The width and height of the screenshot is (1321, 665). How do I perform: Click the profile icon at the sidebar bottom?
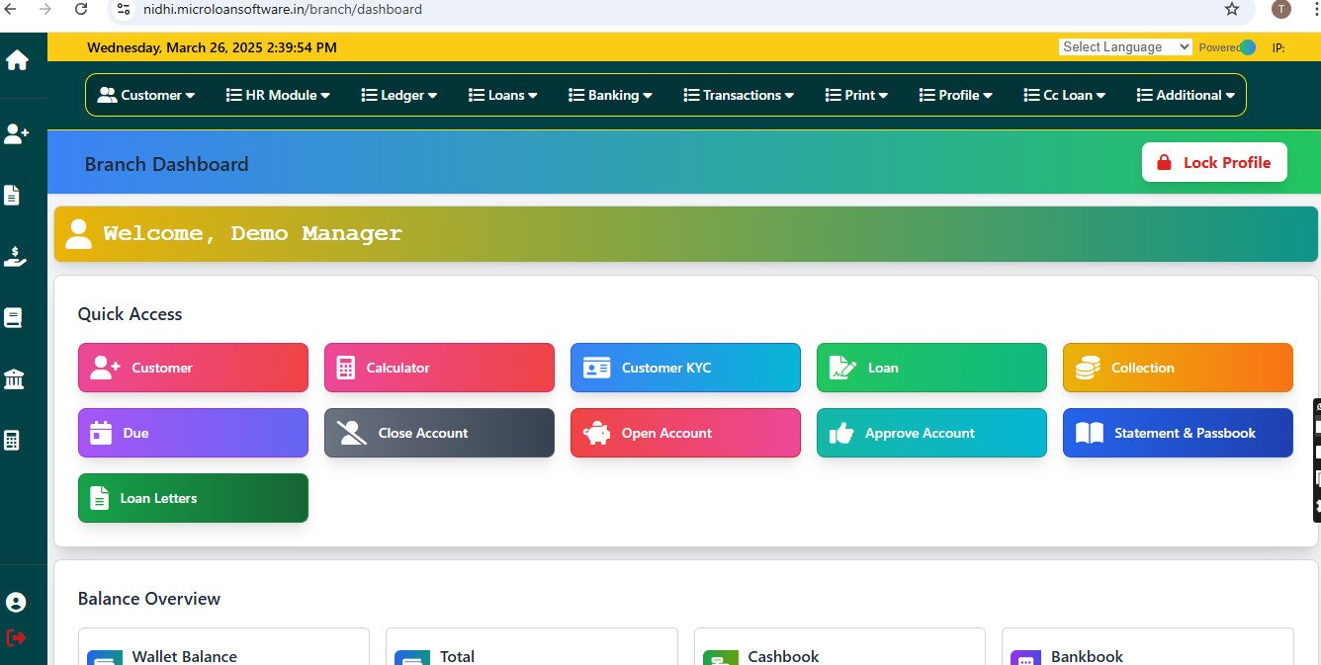[14, 601]
